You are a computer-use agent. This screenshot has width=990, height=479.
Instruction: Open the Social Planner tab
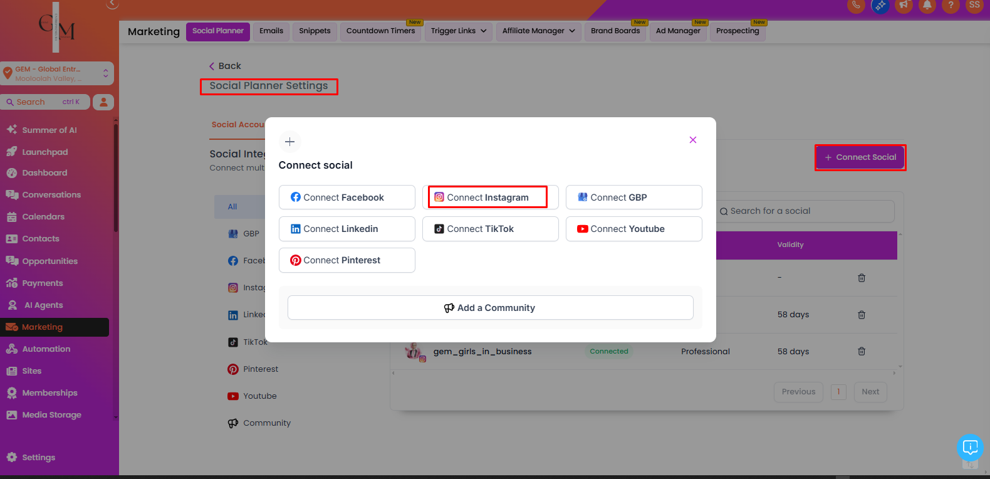click(x=218, y=31)
